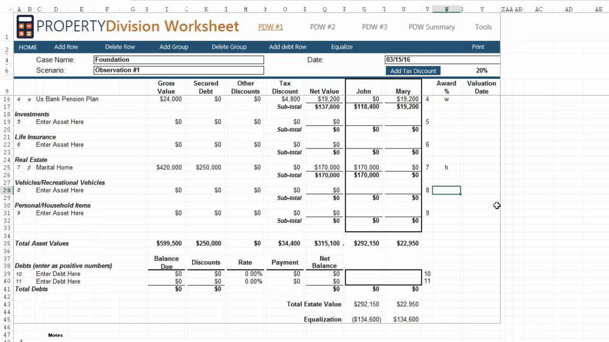Select the Valuation Date column heading

click(482, 87)
